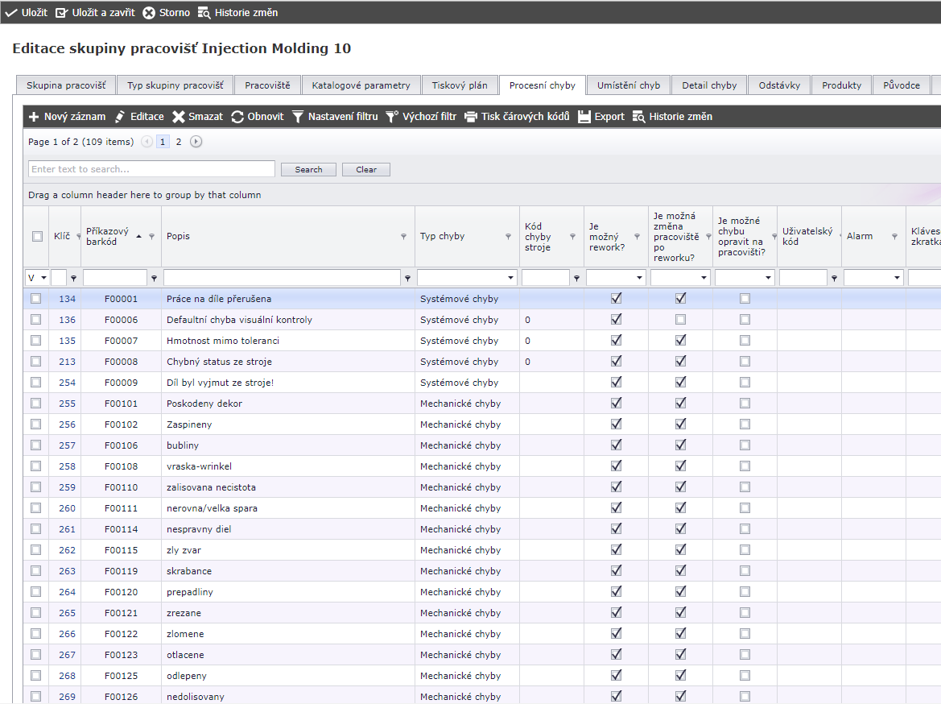Select the row checkbox for F00001

coord(36,299)
